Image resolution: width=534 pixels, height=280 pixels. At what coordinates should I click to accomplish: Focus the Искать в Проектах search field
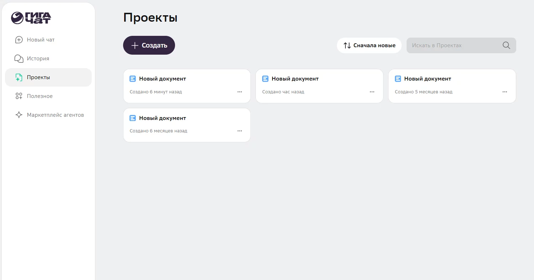(455, 45)
